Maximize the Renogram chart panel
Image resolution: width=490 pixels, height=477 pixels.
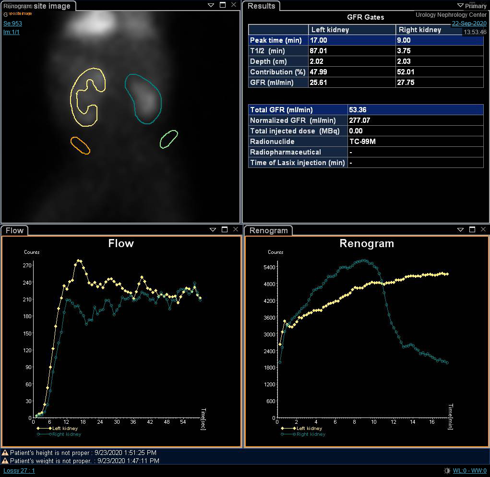[x=472, y=229]
